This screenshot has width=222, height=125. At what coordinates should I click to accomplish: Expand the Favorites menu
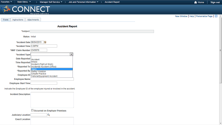point(6,2)
